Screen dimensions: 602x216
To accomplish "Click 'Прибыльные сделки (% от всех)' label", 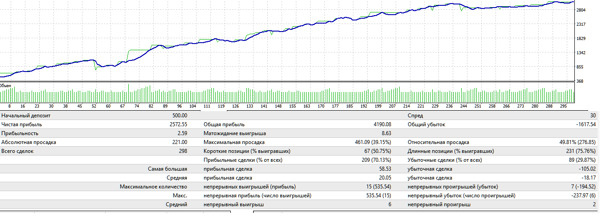I will [243, 160].
